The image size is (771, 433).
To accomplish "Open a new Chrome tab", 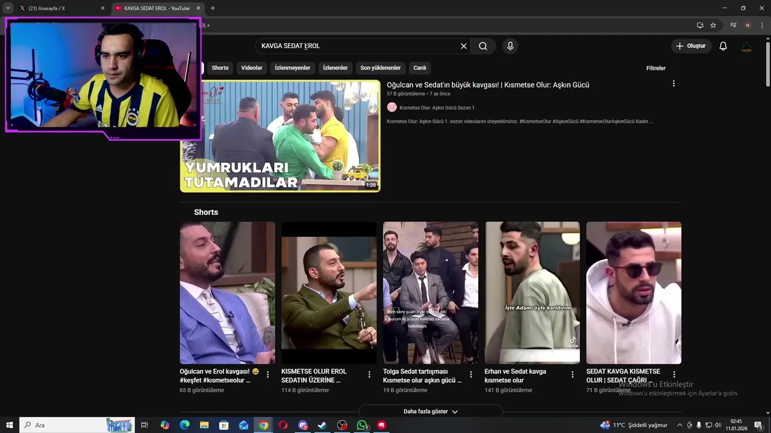I will pos(213,8).
